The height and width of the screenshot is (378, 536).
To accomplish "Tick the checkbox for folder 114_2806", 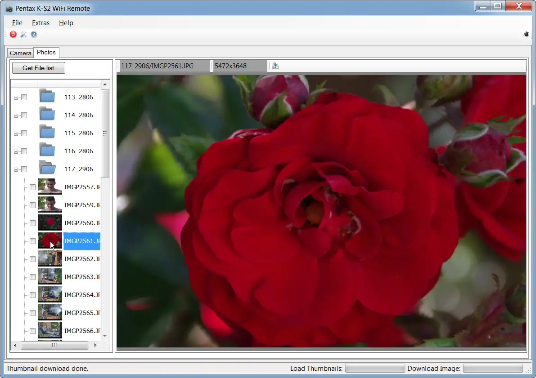I will pos(24,115).
